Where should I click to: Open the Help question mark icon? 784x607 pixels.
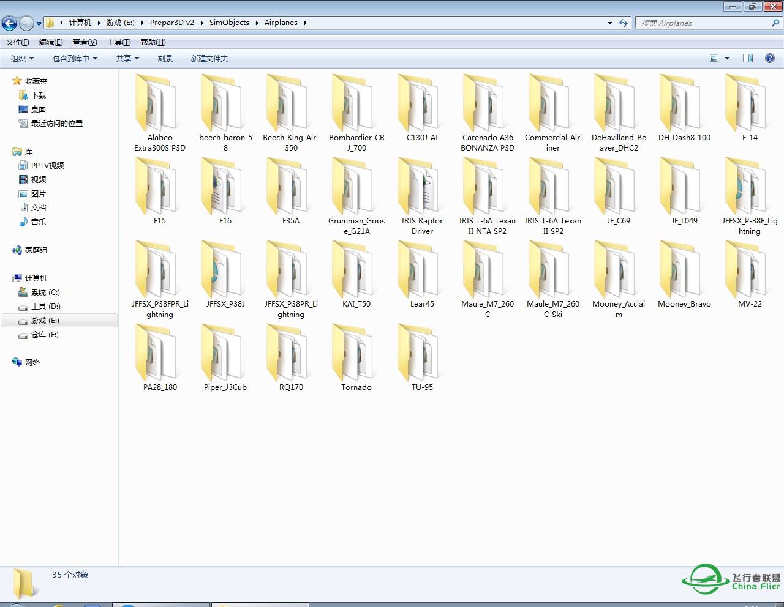pos(770,58)
